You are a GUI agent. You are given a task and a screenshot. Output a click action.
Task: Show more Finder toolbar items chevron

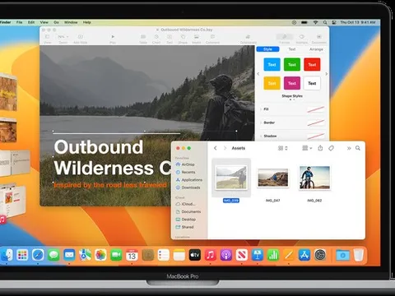pyautogui.click(x=349, y=148)
